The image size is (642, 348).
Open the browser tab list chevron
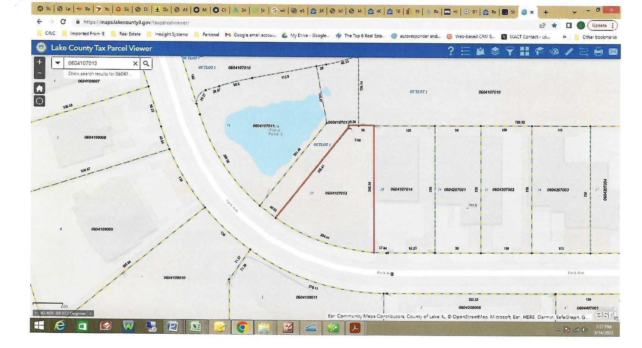(574, 12)
